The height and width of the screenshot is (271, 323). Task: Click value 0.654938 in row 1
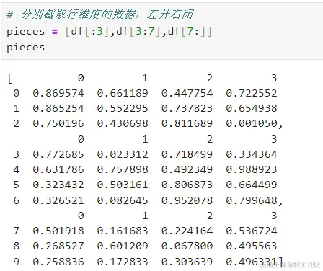(x=252, y=108)
